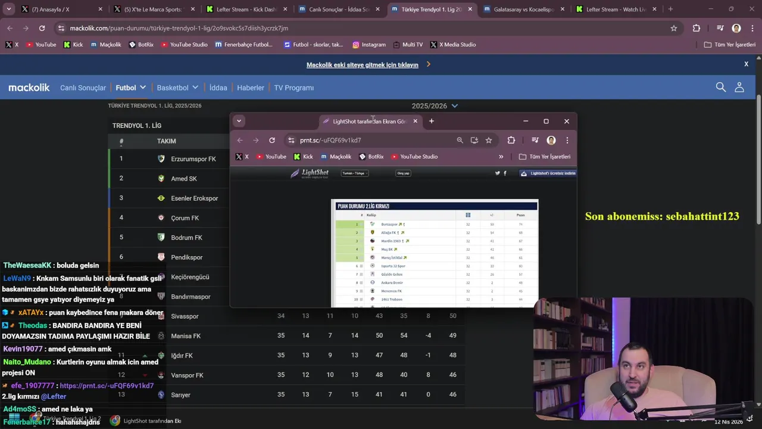Click LightShot Facebook icon
Image resolution: width=762 pixels, height=429 pixels.
click(505, 173)
